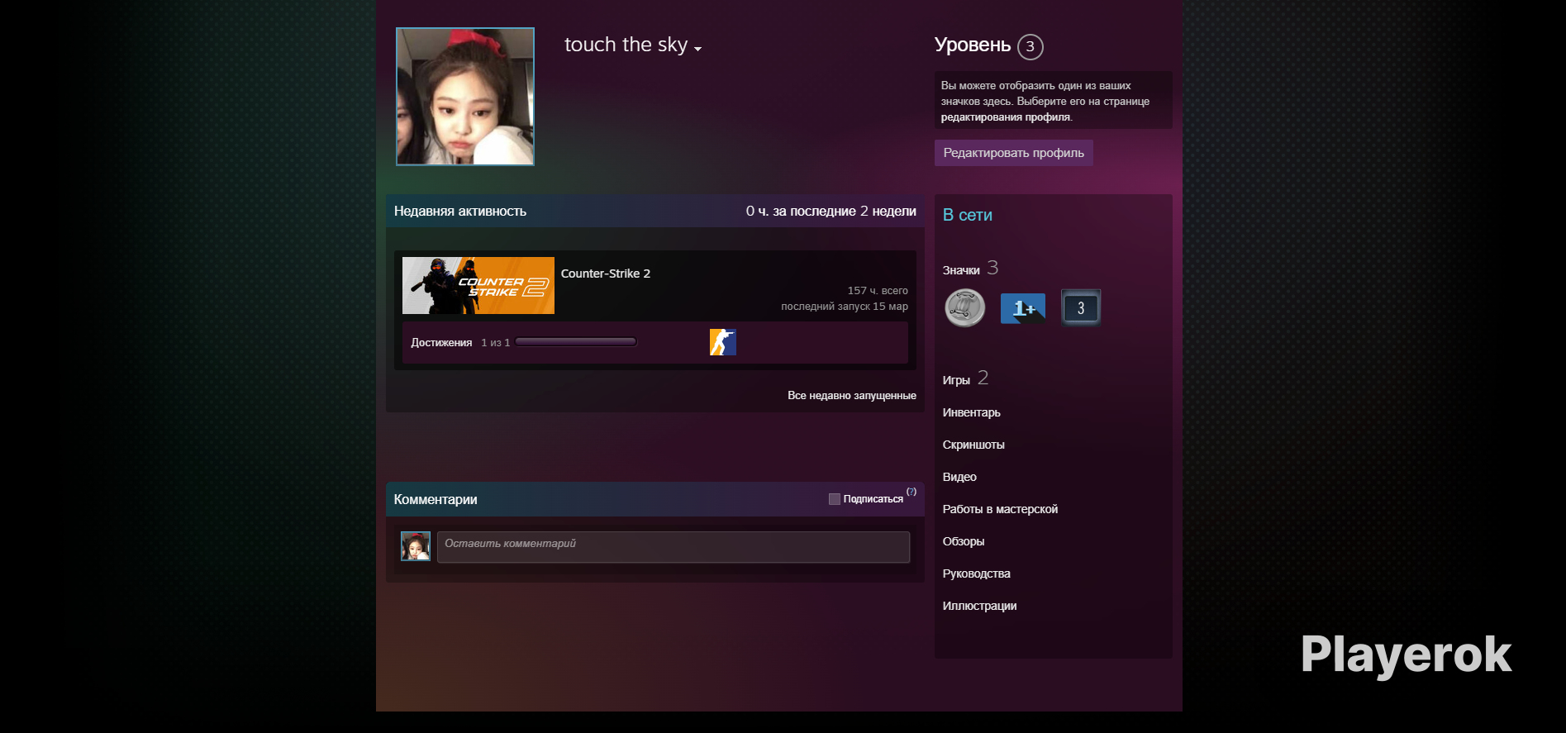
Task: Open the Игры list link
Action: click(x=956, y=380)
